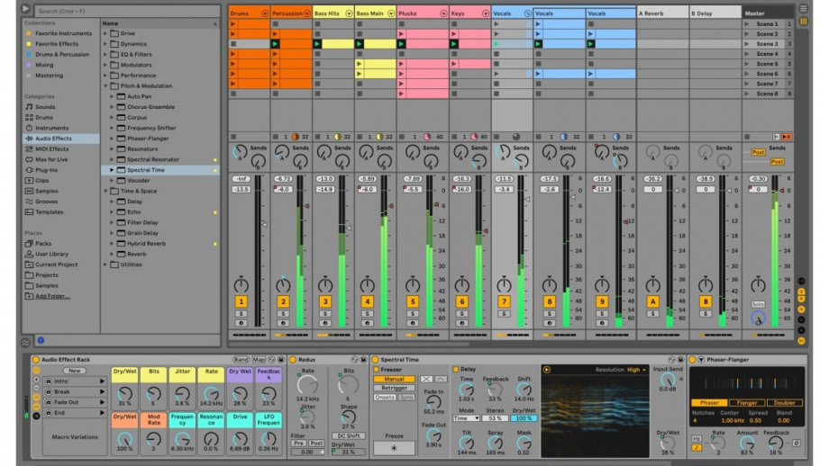Click New macro variation button
This screenshot has width=829, height=466.
tap(75, 371)
